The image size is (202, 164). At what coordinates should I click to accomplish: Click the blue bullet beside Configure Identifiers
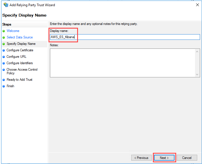(x=4, y=63)
